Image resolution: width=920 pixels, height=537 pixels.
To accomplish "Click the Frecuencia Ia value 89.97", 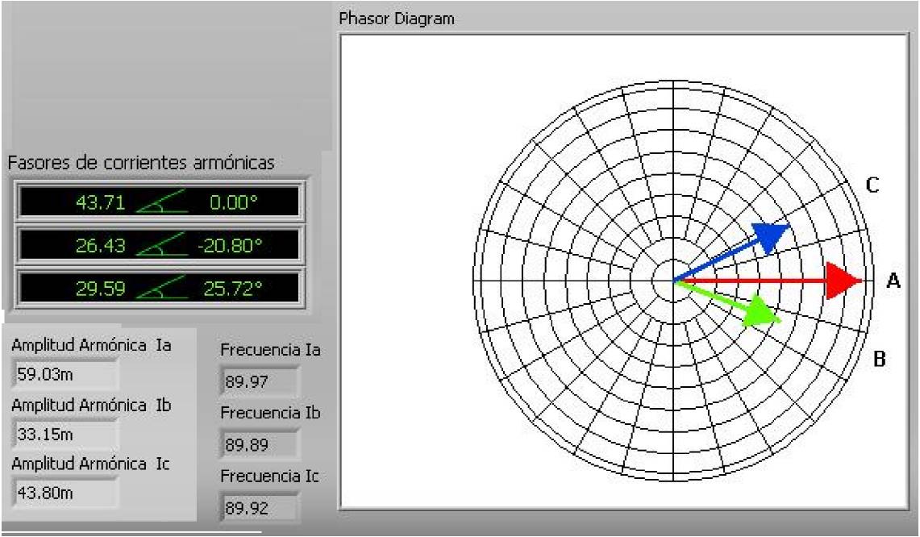I will coord(259,382).
